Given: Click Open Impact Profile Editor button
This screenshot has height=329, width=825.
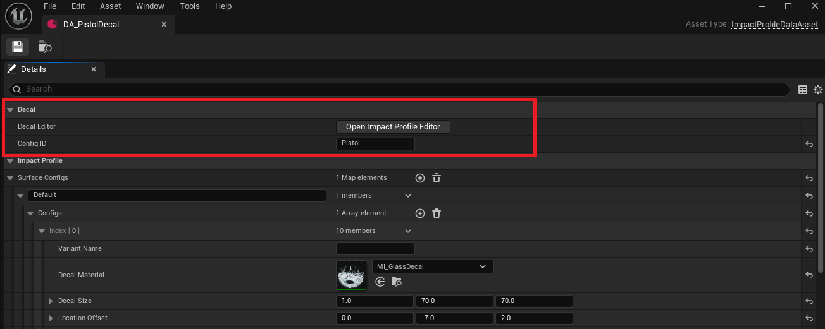Looking at the screenshot, I should click(392, 127).
